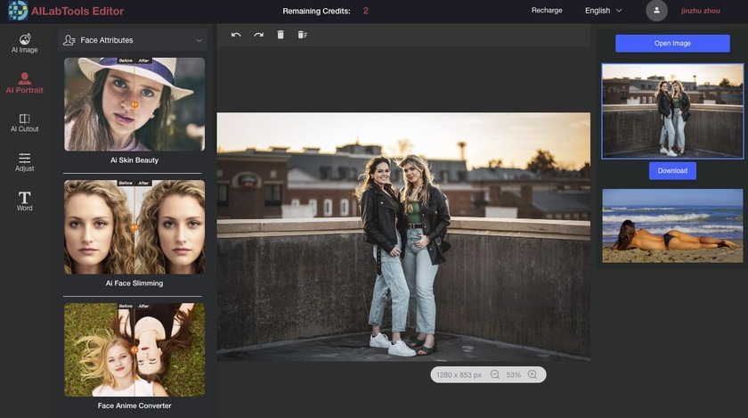Open the AI Image panel
Screen dimensions: 748x418
click(25, 44)
